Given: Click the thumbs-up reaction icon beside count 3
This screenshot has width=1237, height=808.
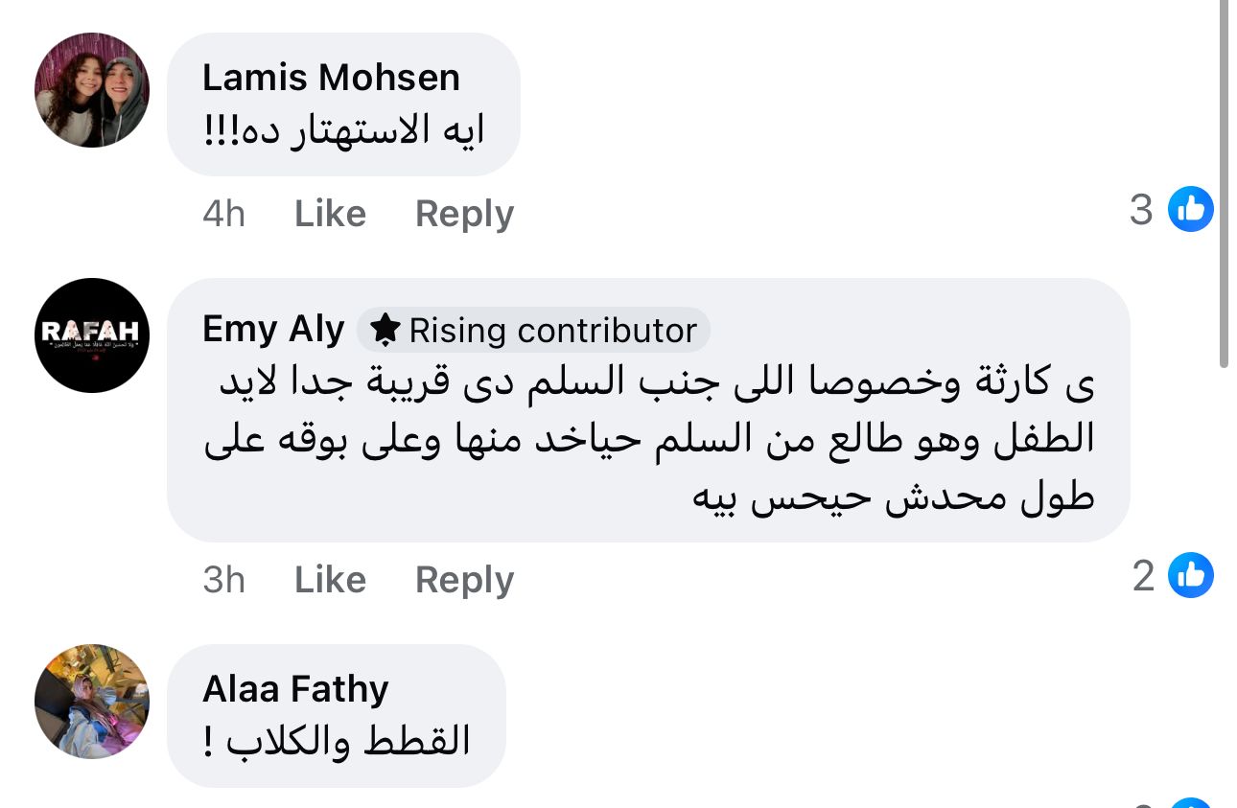Looking at the screenshot, I should click(x=1190, y=209).
